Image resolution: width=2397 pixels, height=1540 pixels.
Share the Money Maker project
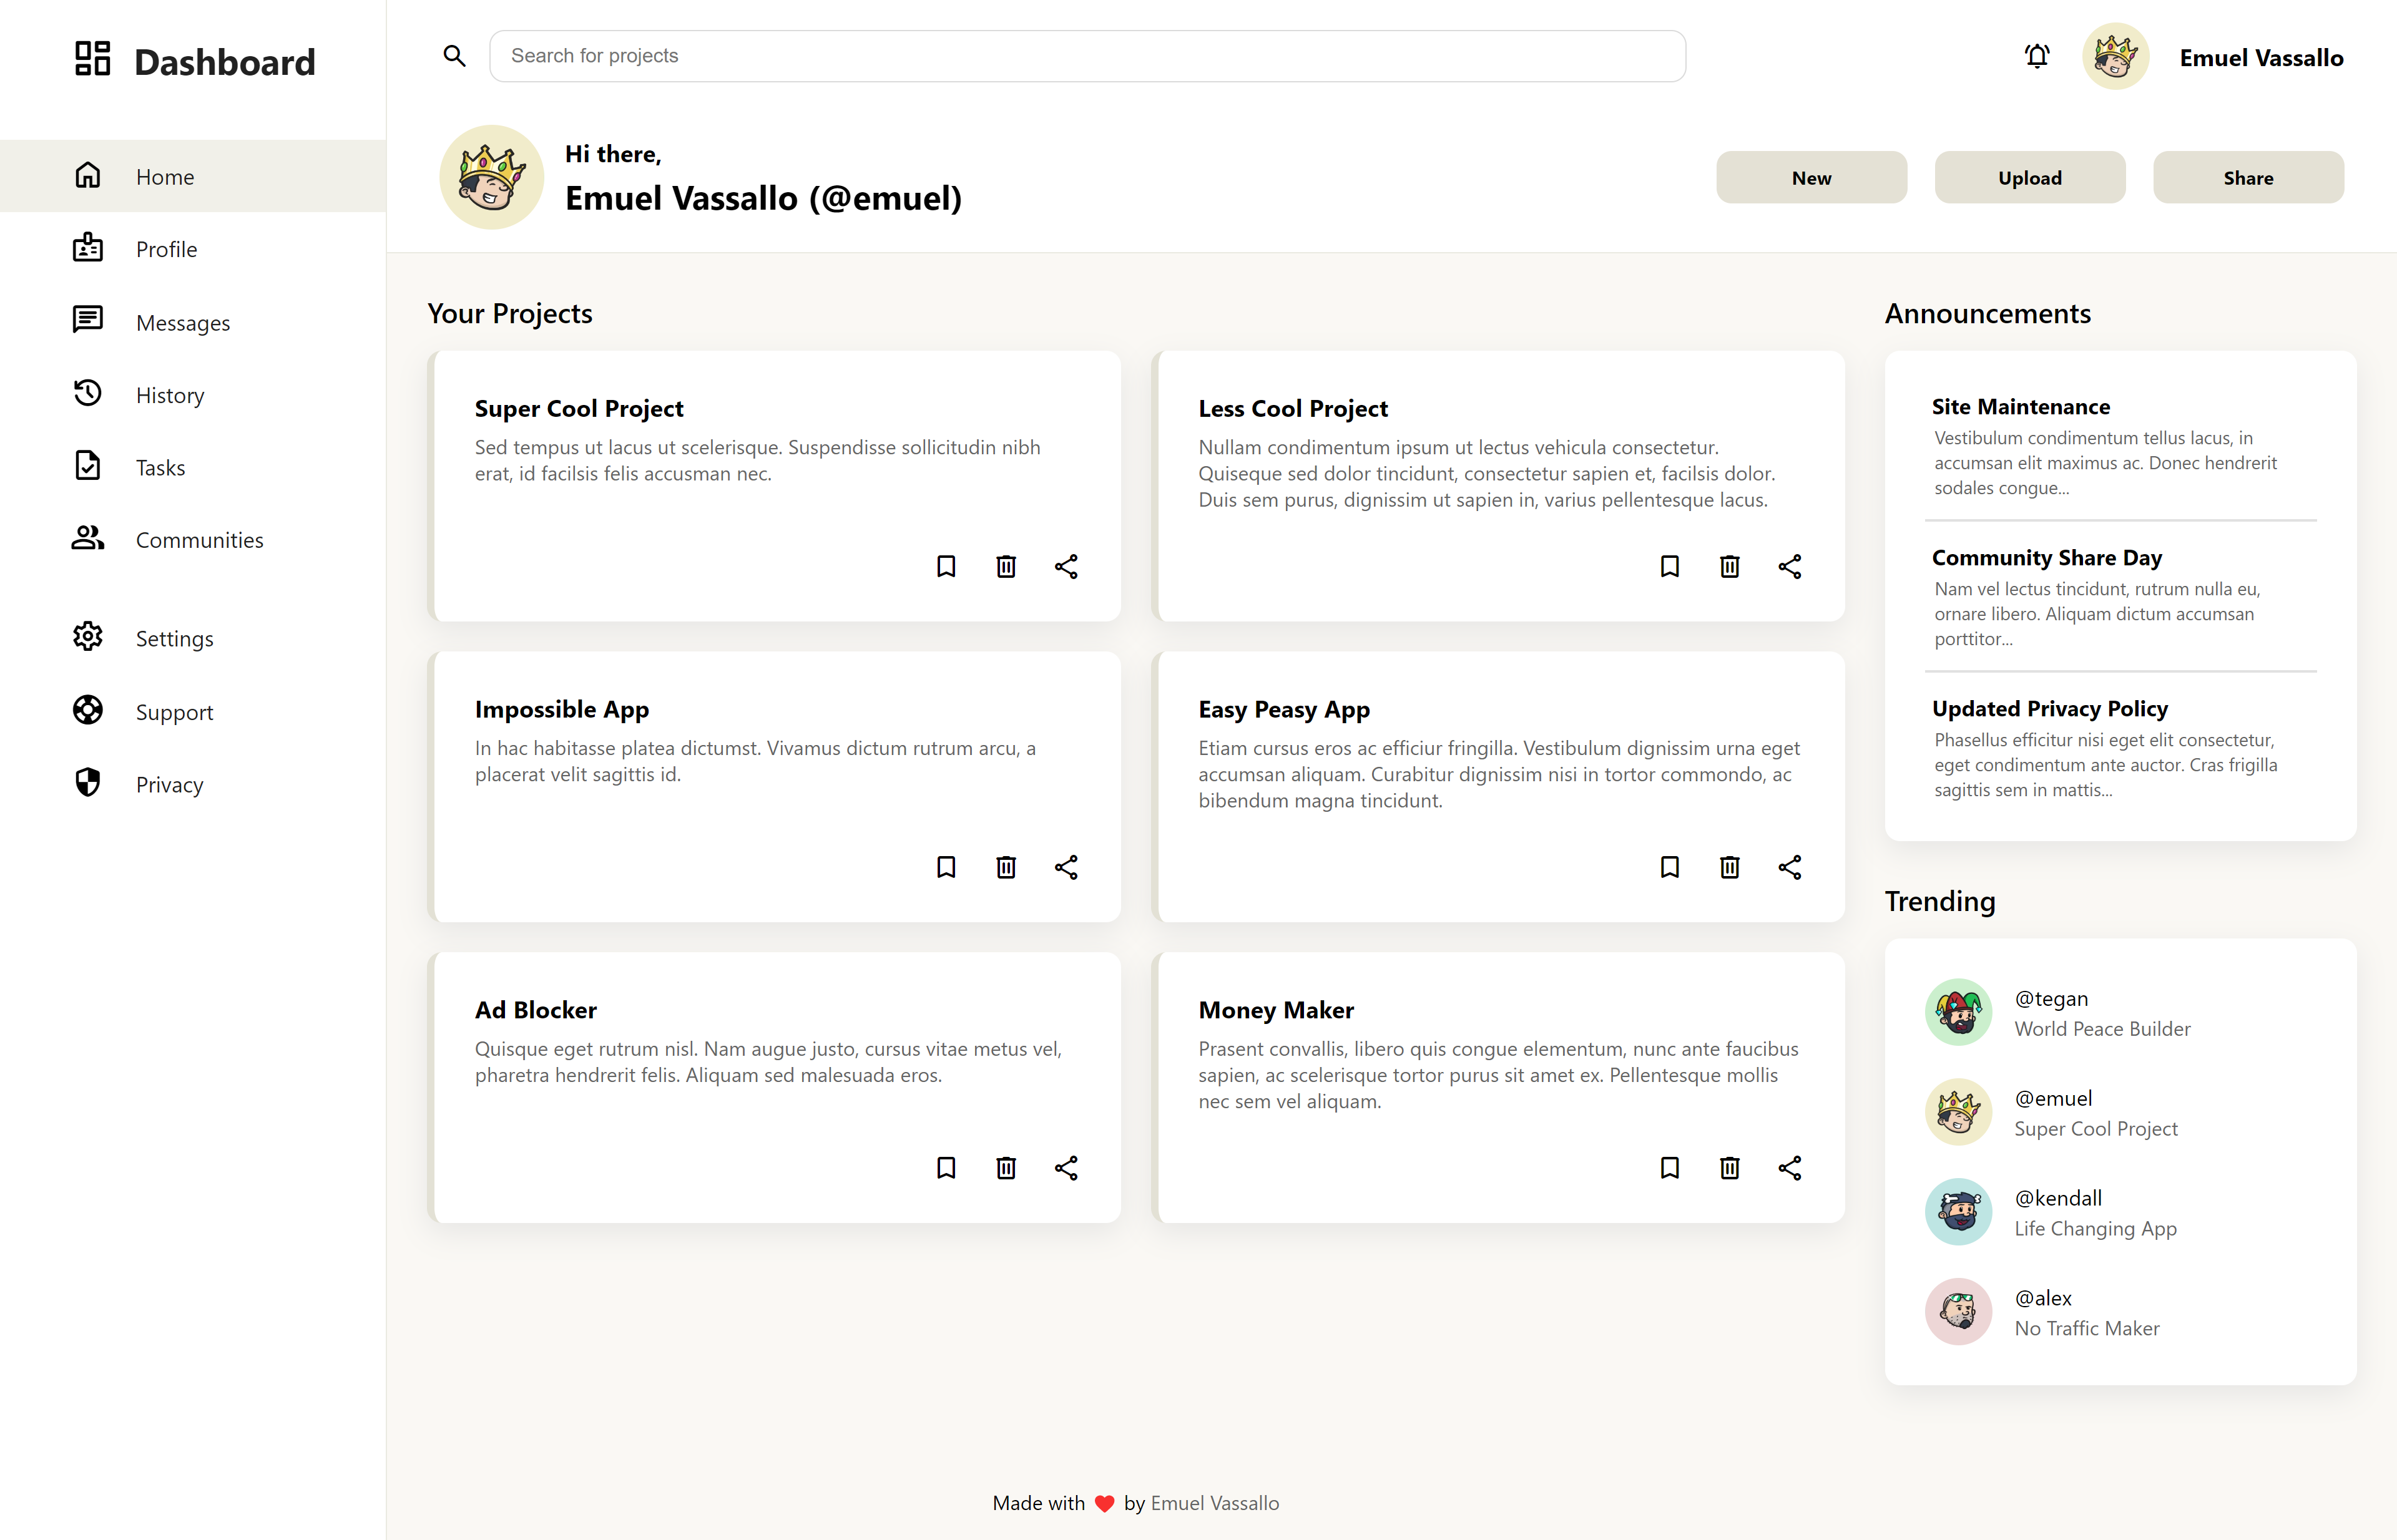pyautogui.click(x=1789, y=1167)
